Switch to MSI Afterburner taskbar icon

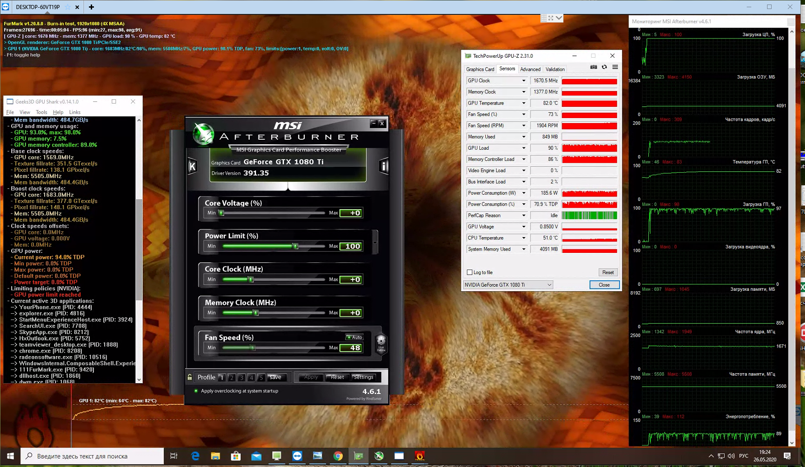tap(379, 456)
